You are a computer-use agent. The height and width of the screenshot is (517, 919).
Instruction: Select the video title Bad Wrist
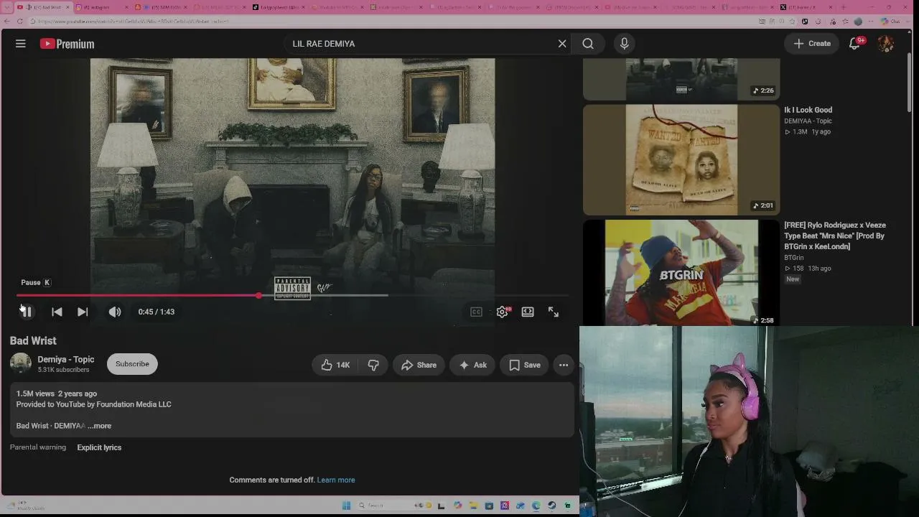click(33, 341)
